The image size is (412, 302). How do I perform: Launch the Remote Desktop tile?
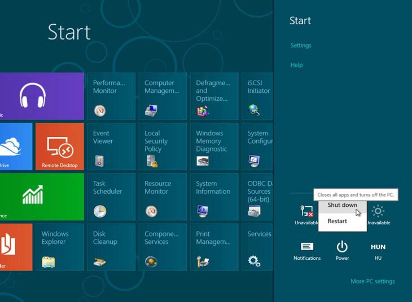(x=60, y=146)
